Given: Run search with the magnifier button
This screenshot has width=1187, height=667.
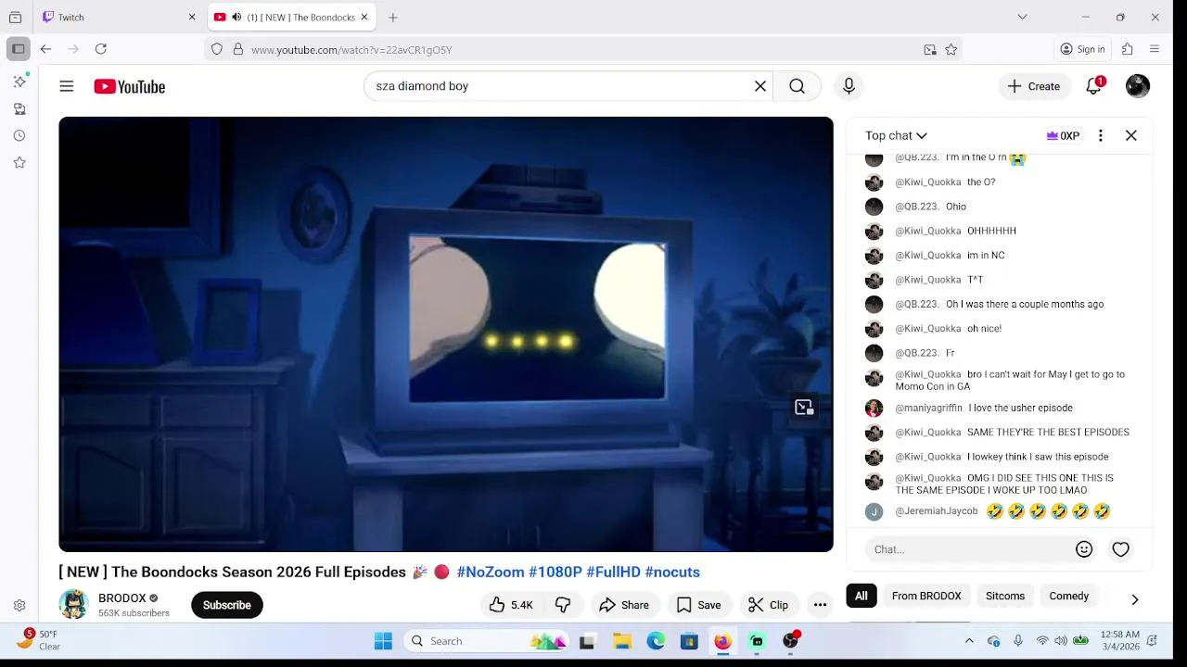Looking at the screenshot, I should click(x=797, y=86).
